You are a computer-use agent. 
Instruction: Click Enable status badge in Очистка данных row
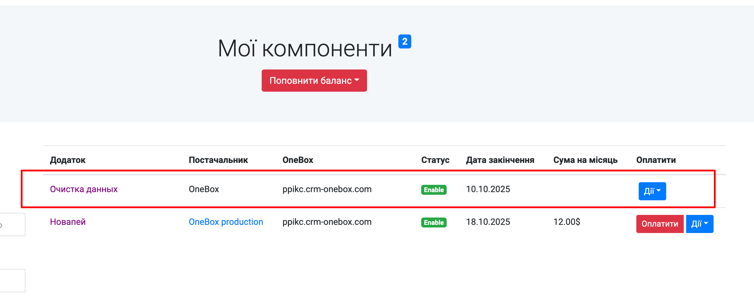[x=434, y=190]
